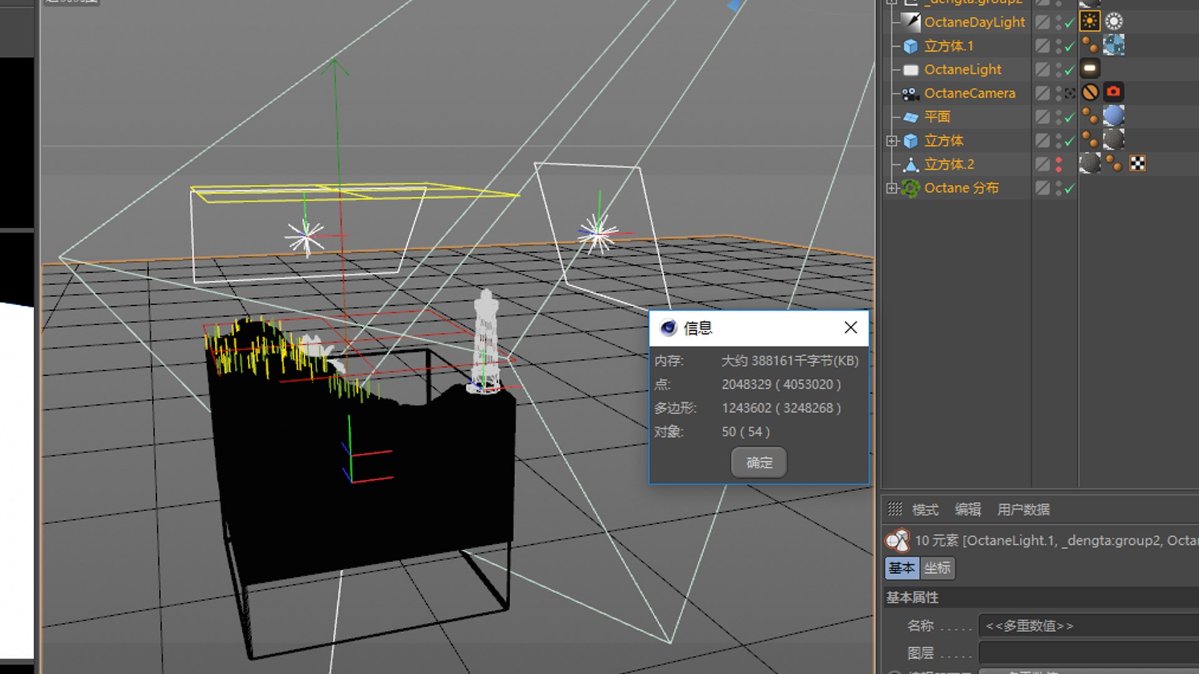The height and width of the screenshot is (674, 1199).
Task: Switch to the 坐标 tab
Action: coord(937,568)
